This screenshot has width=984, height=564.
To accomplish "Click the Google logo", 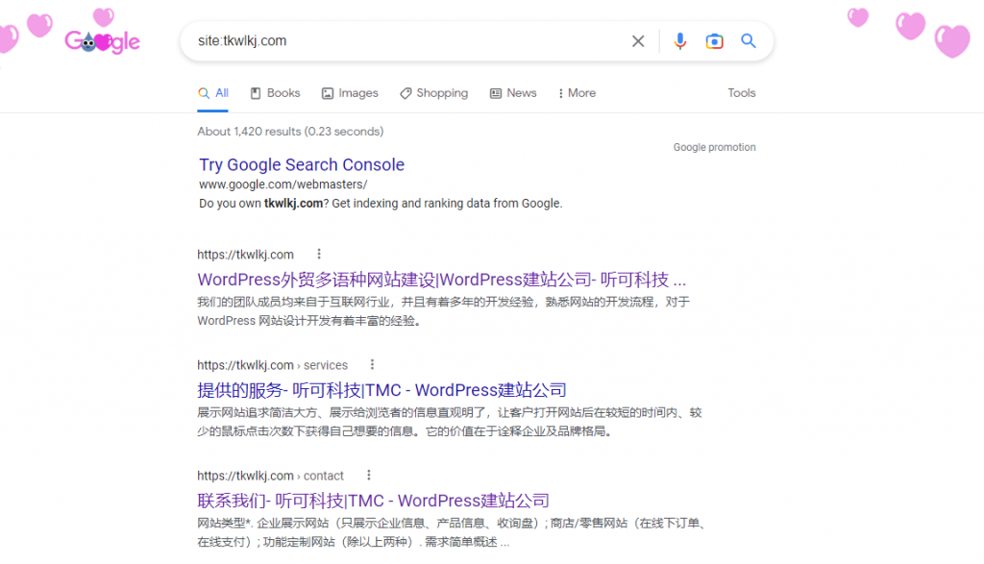I will pos(102,41).
